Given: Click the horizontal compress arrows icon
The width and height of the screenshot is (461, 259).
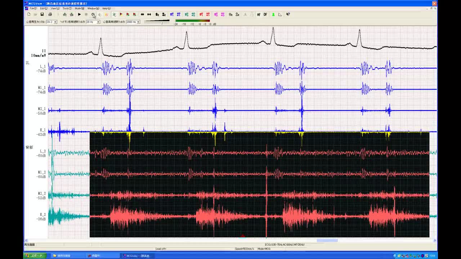Looking at the screenshot, I should pyautogui.click(x=149, y=14).
